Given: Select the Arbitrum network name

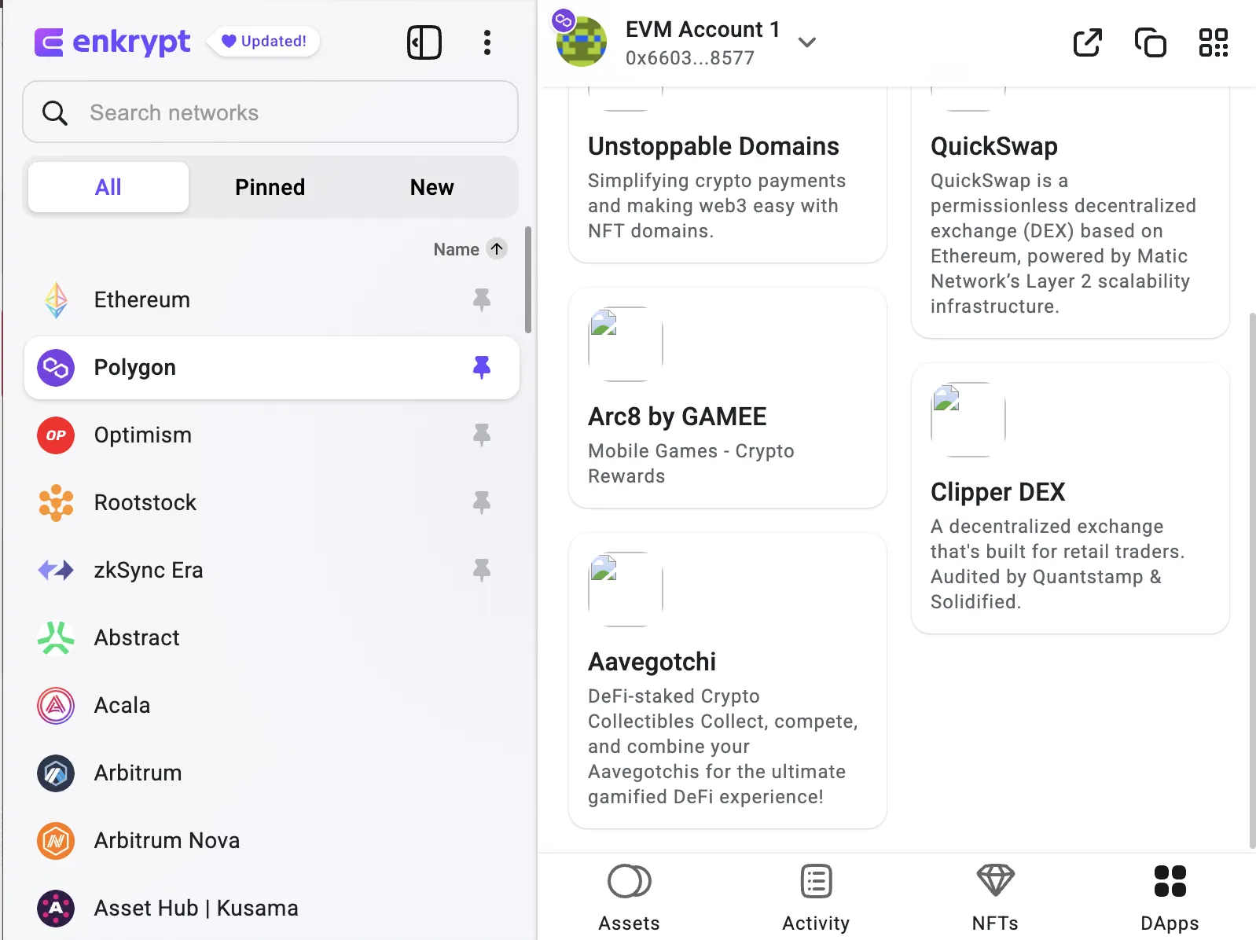Looking at the screenshot, I should click(138, 773).
